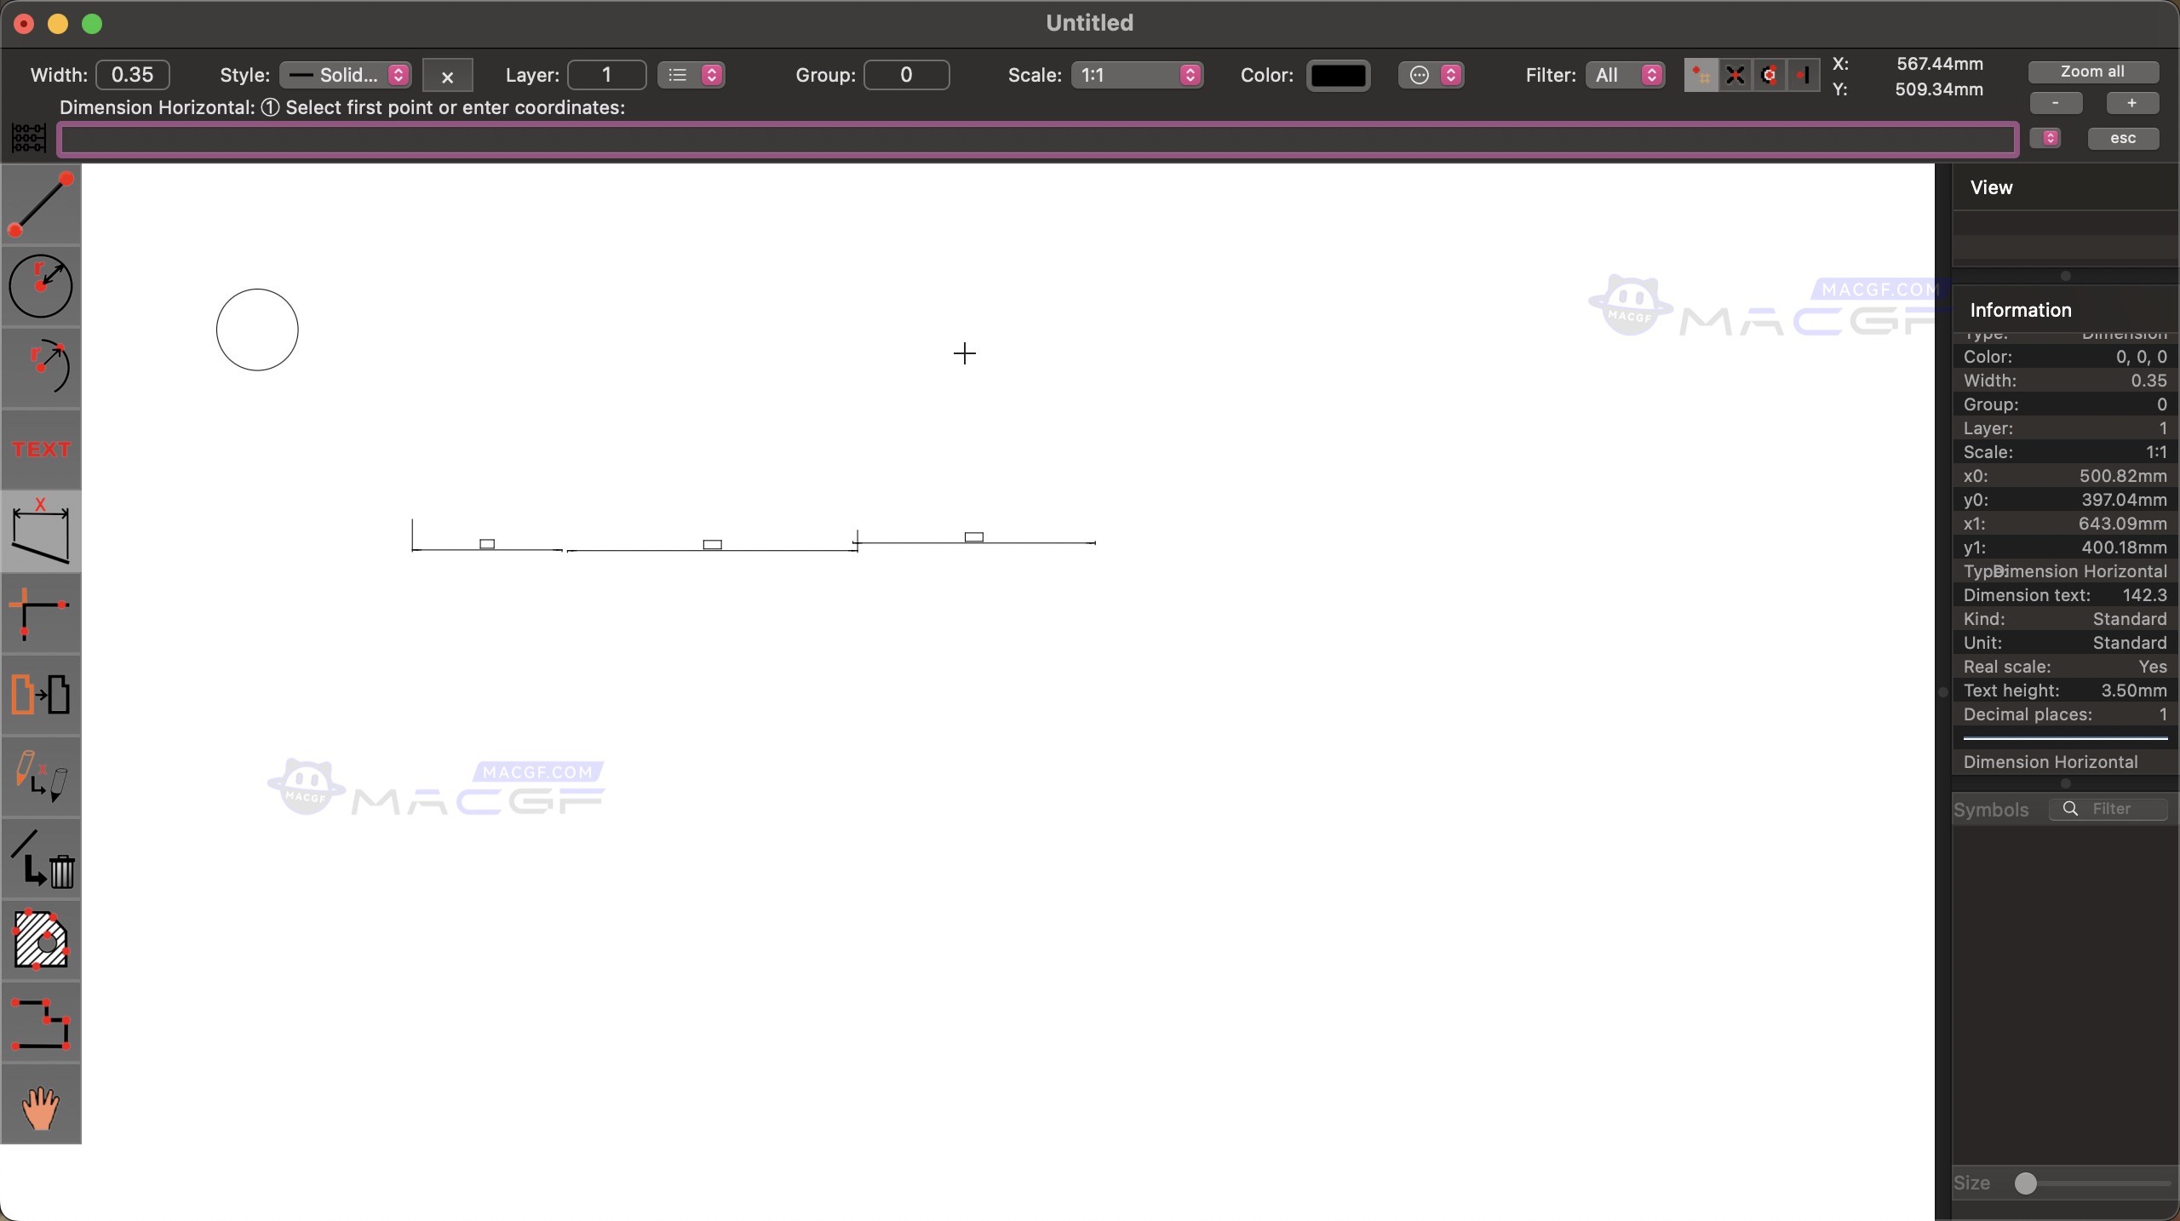The image size is (2180, 1221).
Task: Select the red TEXT tool
Action: (41, 449)
